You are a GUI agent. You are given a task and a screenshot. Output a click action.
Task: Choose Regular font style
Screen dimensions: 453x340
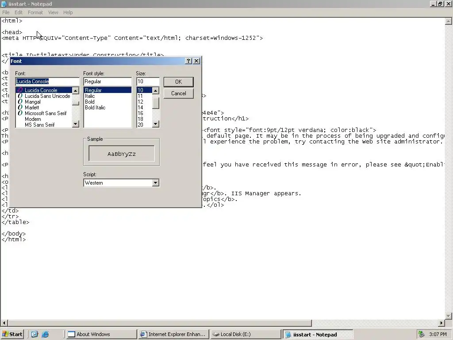coord(107,90)
